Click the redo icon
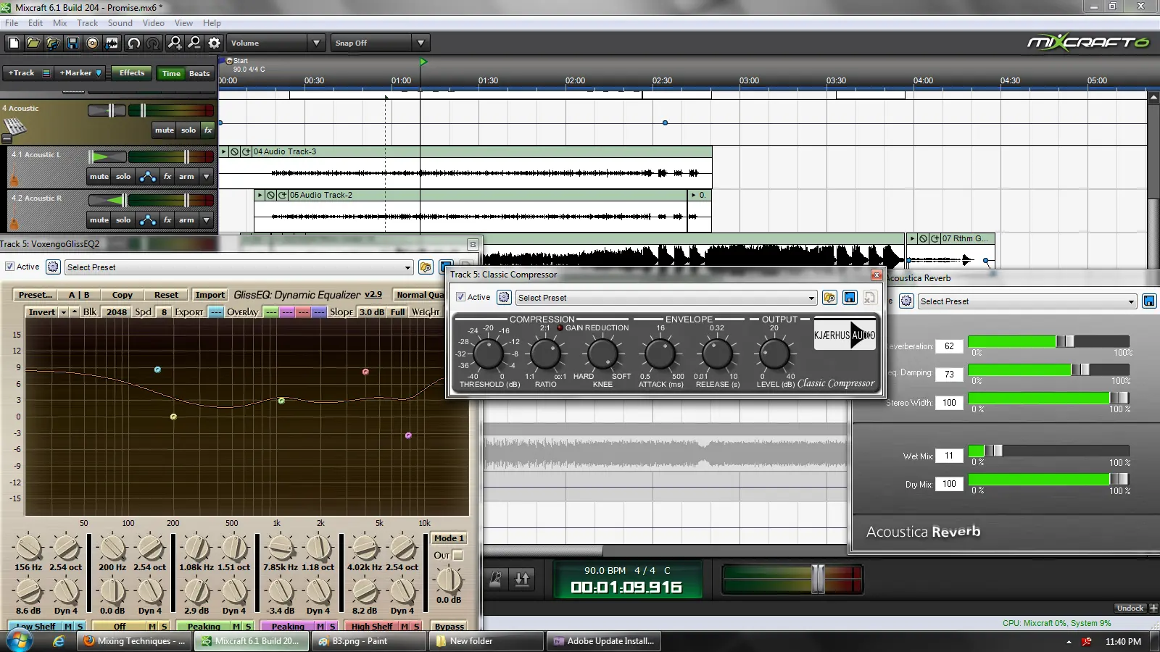This screenshot has height=652, width=1160. tap(152, 43)
